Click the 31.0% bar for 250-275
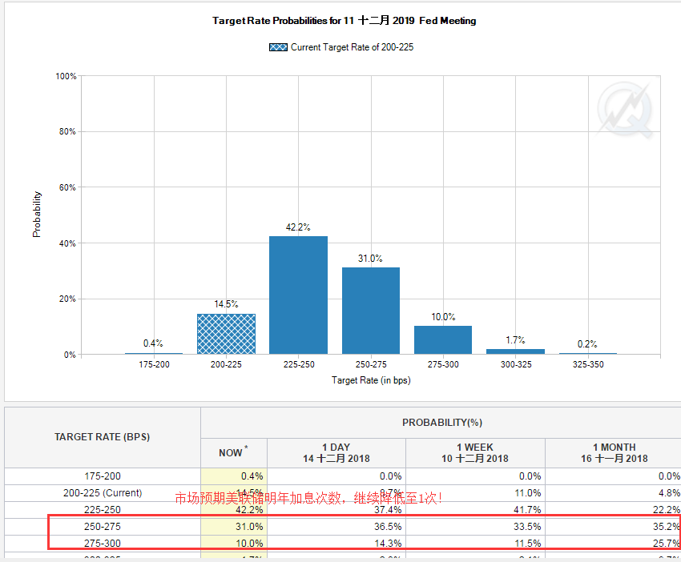 371,311
